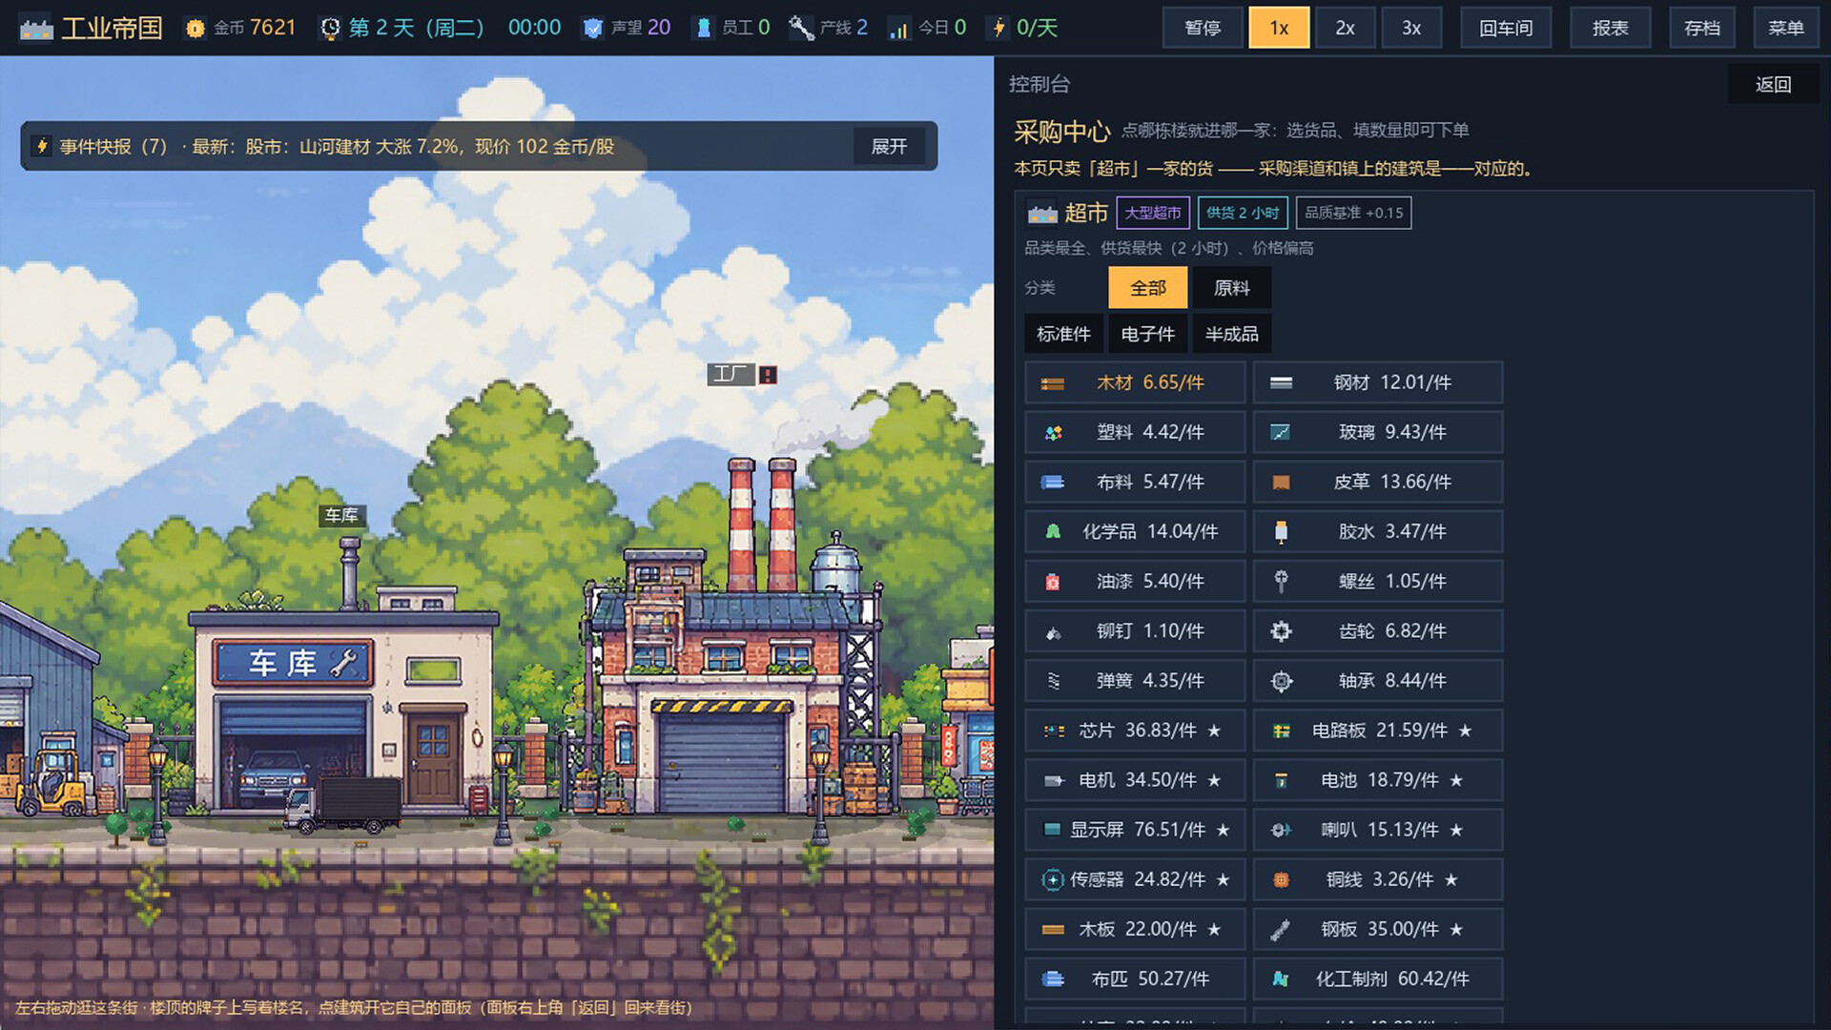
Task: Open the 报表 reports screen
Action: 1611,28
